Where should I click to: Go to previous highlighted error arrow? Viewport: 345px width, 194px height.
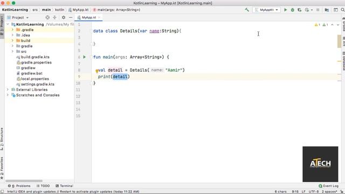point(332,25)
